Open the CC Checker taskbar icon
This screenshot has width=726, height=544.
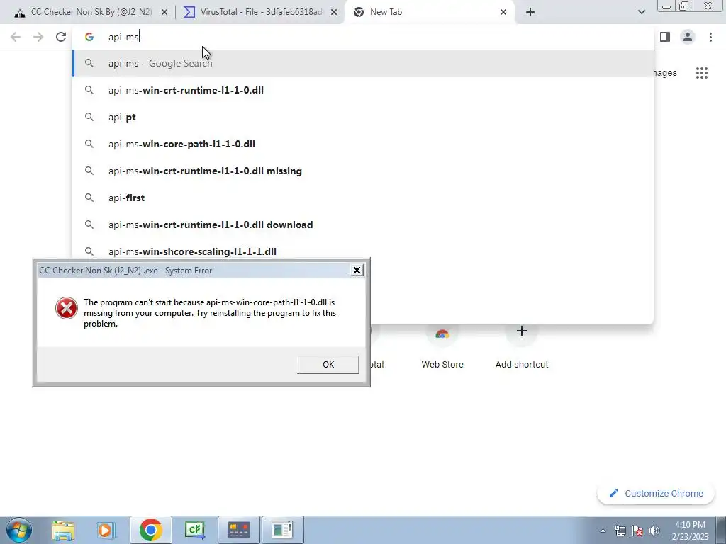[238, 530]
